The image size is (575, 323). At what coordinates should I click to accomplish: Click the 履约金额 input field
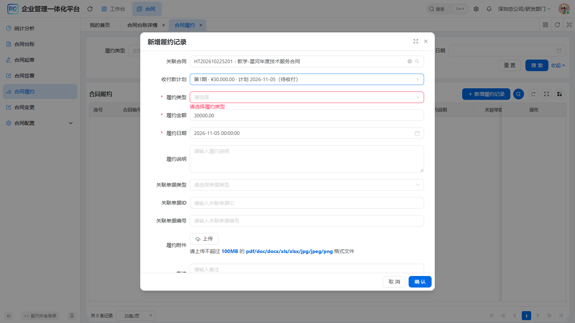(x=307, y=115)
